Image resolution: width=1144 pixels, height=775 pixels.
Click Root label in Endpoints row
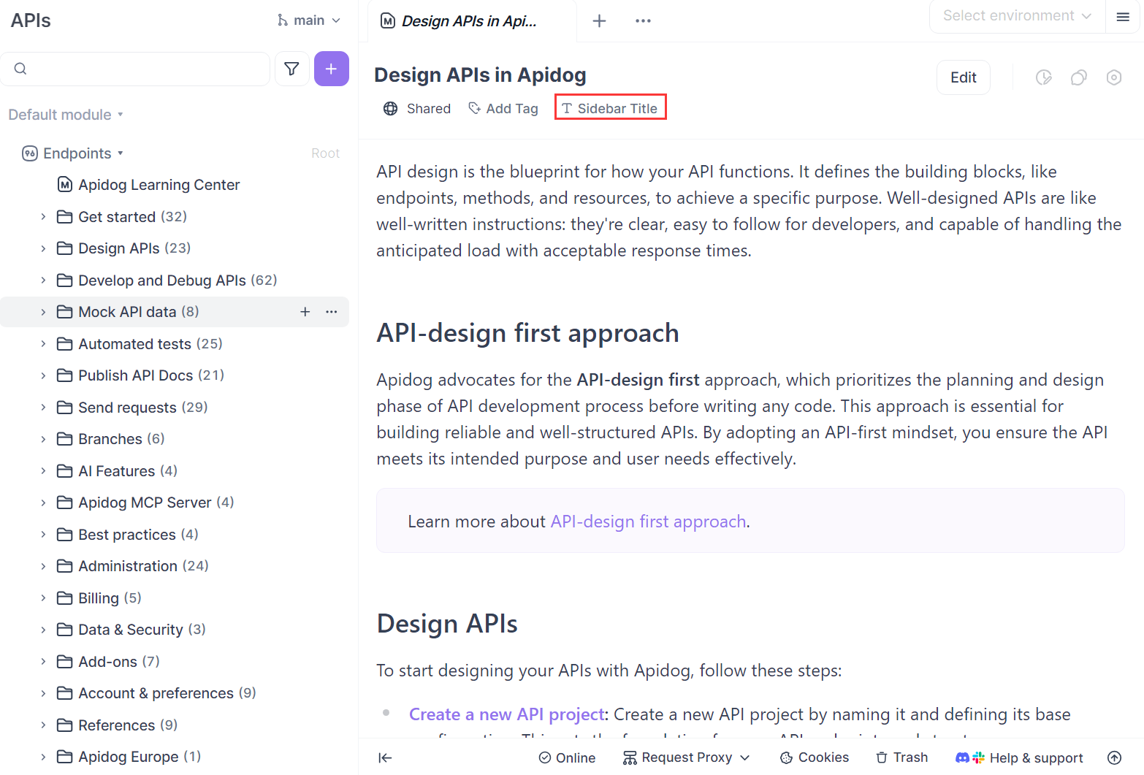pyautogui.click(x=325, y=153)
